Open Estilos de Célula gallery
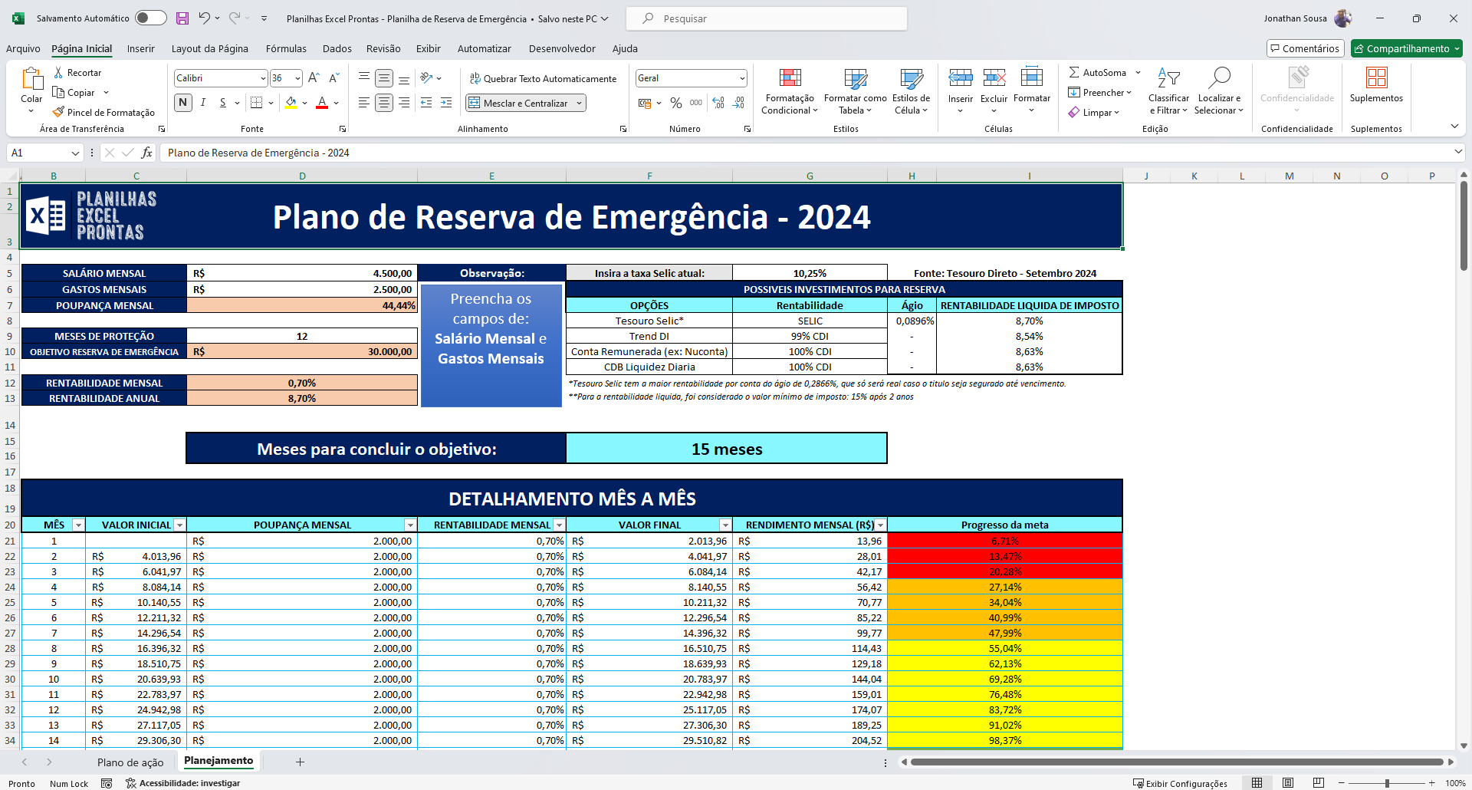Viewport: 1472px width, 790px height. [x=911, y=91]
